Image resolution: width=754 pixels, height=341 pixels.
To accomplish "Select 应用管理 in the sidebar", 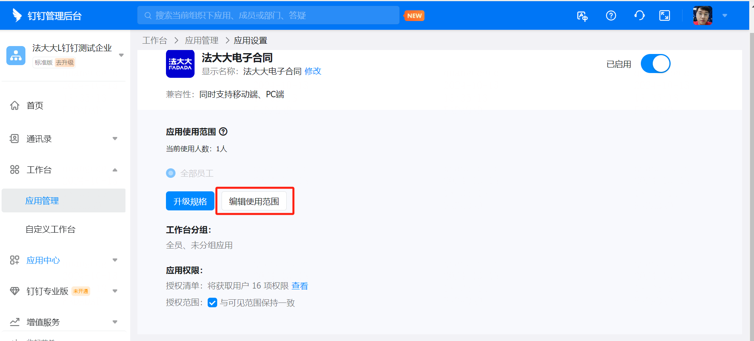I will (64, 200).
